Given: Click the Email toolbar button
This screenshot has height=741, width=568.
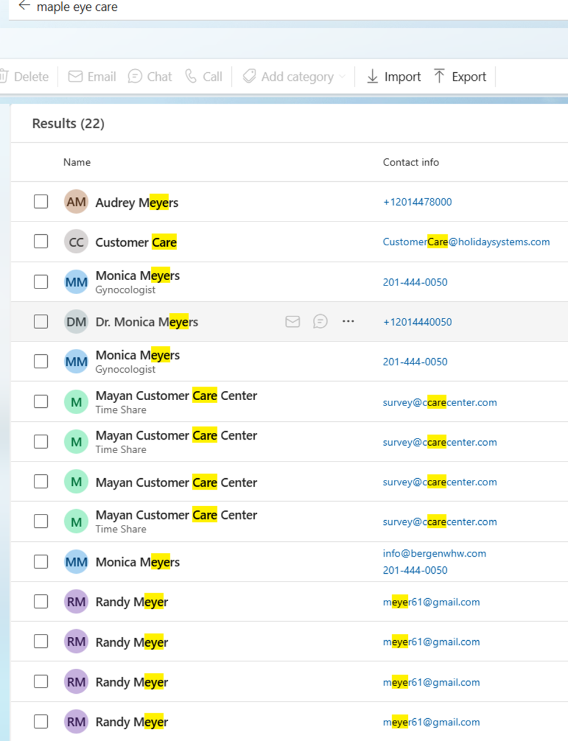Looking at the screenshot, I should point(92,76).
